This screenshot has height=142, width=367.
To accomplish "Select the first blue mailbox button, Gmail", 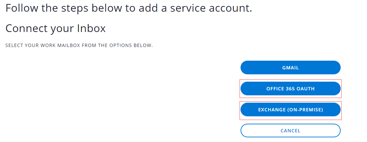I will click(x=290, y=68).
